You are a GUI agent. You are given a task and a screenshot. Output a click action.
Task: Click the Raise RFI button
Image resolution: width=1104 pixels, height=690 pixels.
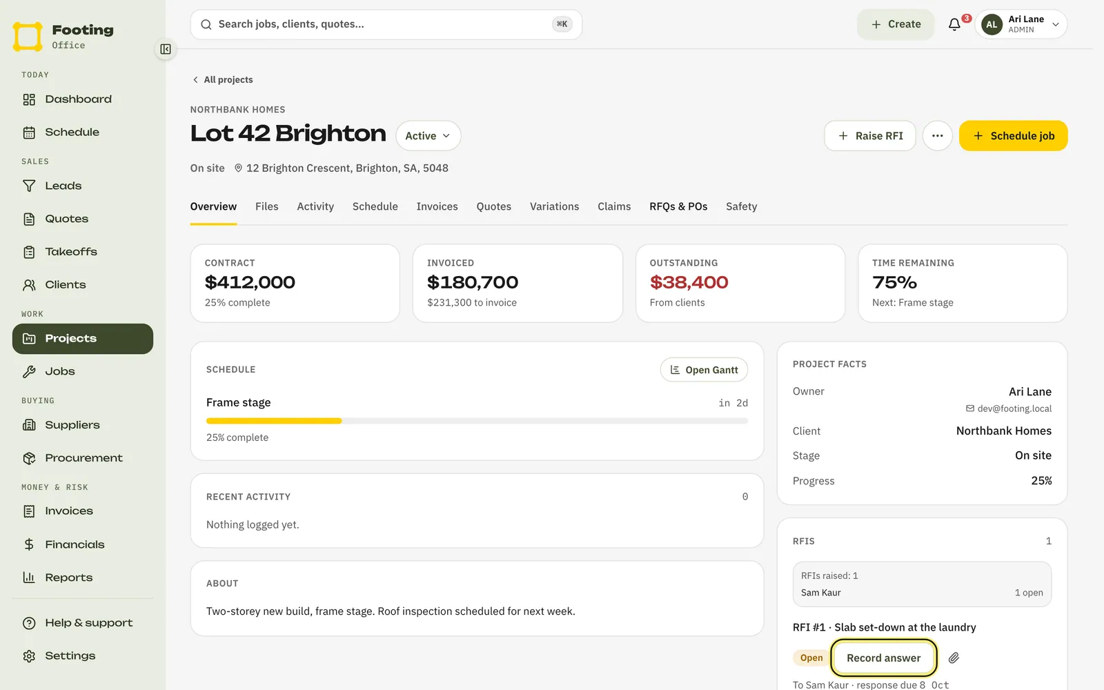pos(870,136)
